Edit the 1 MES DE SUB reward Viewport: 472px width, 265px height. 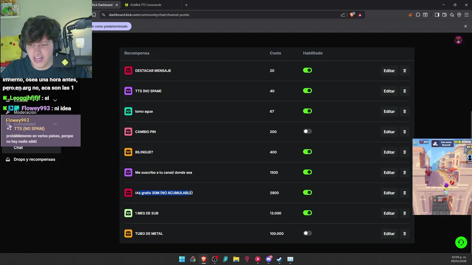(x=389, y=213)
